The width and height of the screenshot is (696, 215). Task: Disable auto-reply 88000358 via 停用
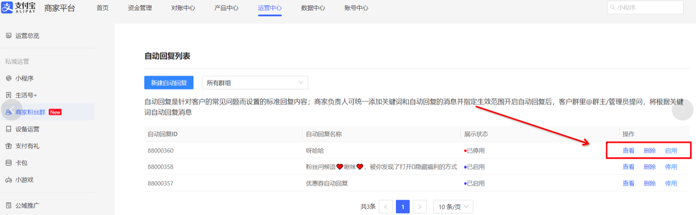pos(671,167)
